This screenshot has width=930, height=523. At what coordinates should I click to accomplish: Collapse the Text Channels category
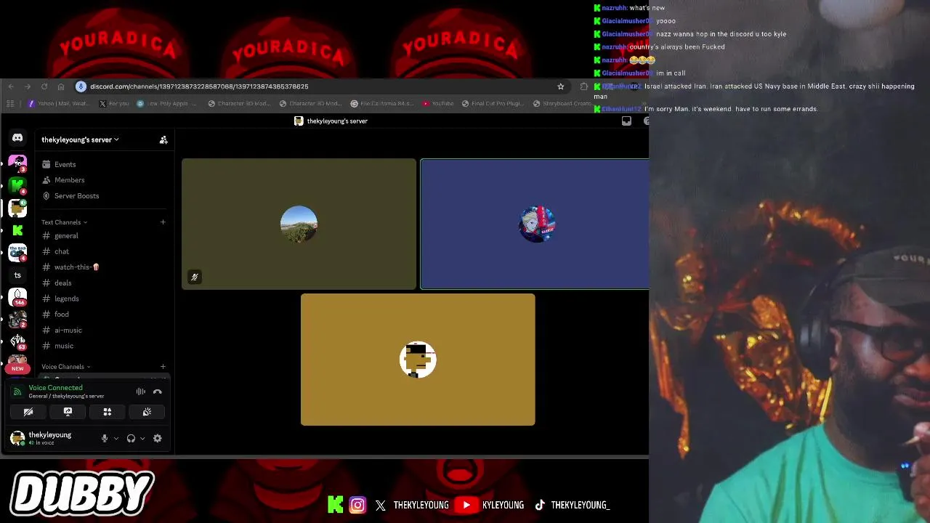coord(64,222)
